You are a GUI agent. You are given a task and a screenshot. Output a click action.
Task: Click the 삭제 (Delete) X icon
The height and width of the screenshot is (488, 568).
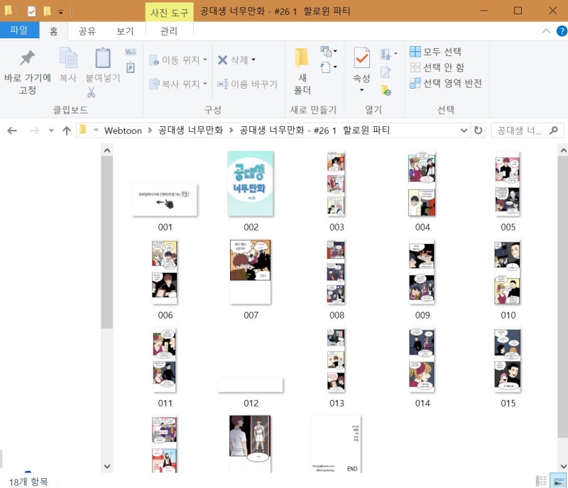[x=222, y=60]
